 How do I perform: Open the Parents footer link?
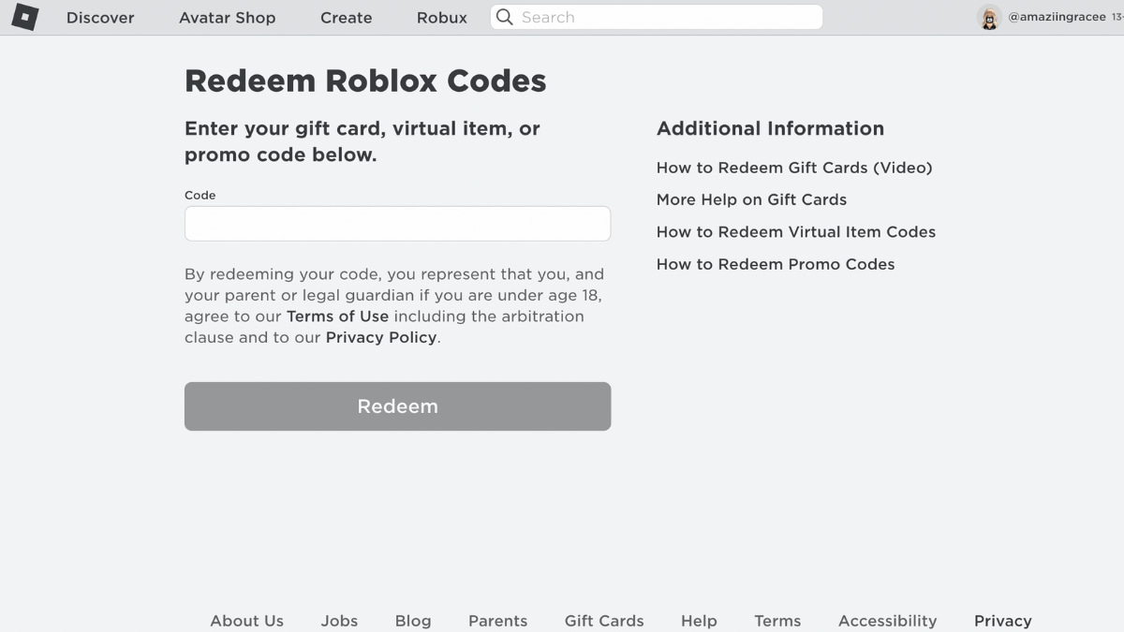[x=497, y=621]
